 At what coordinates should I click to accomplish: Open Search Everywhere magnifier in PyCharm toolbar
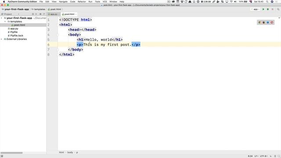click(278, 9)
